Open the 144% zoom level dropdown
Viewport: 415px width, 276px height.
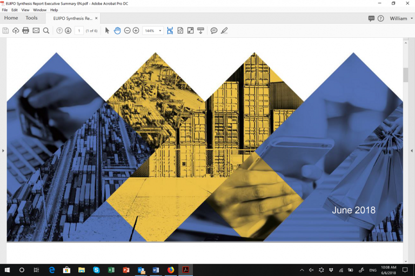coord(153,31)
